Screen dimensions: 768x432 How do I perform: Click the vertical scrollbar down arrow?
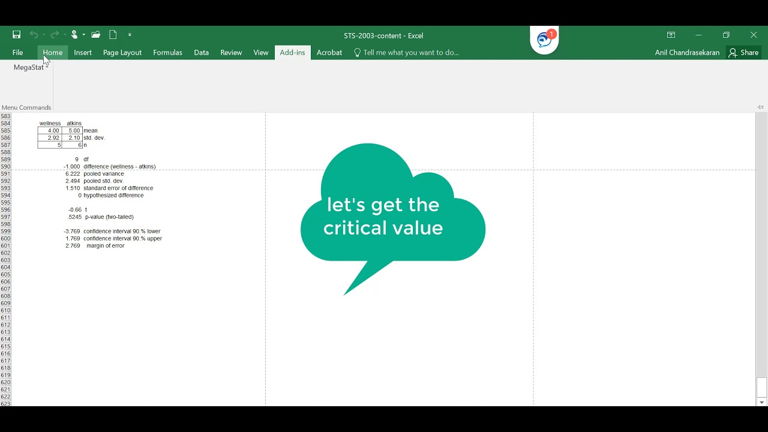(x=761, y=402)
